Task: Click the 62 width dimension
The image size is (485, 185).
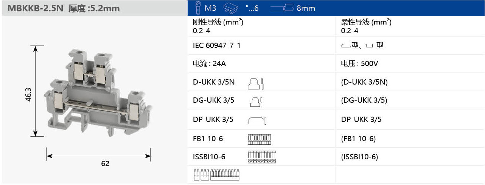Action: 105,163
